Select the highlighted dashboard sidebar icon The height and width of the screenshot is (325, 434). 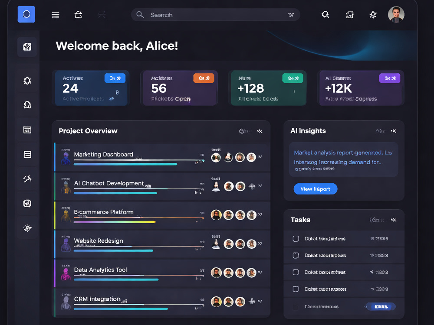click(27, 47)
